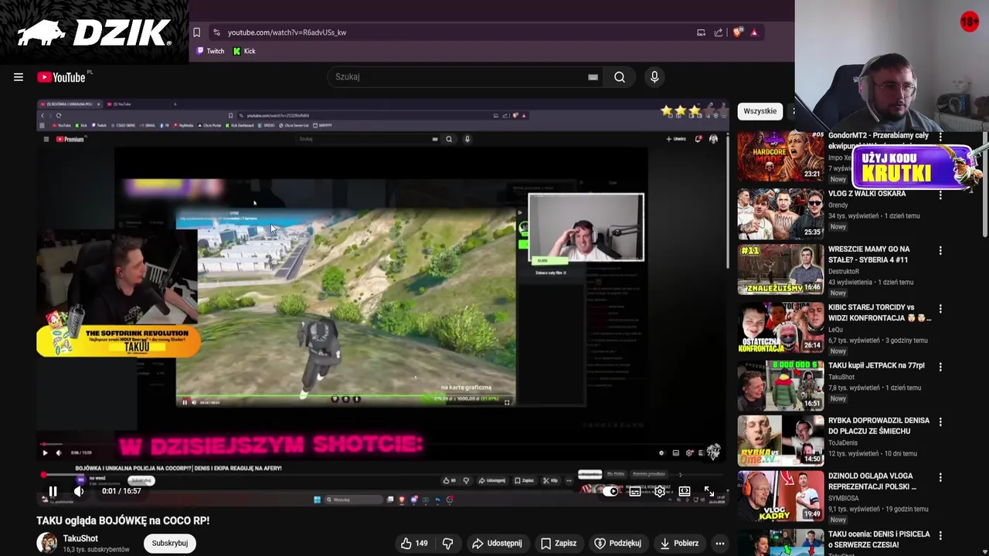Go to the YouTube home logo
This screenshot has width=989, height=556.
pos(62,77)
